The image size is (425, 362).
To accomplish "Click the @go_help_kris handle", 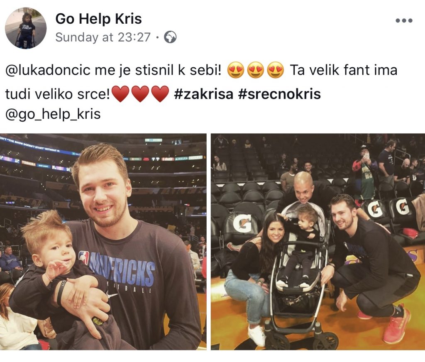I will click(53, 114).
